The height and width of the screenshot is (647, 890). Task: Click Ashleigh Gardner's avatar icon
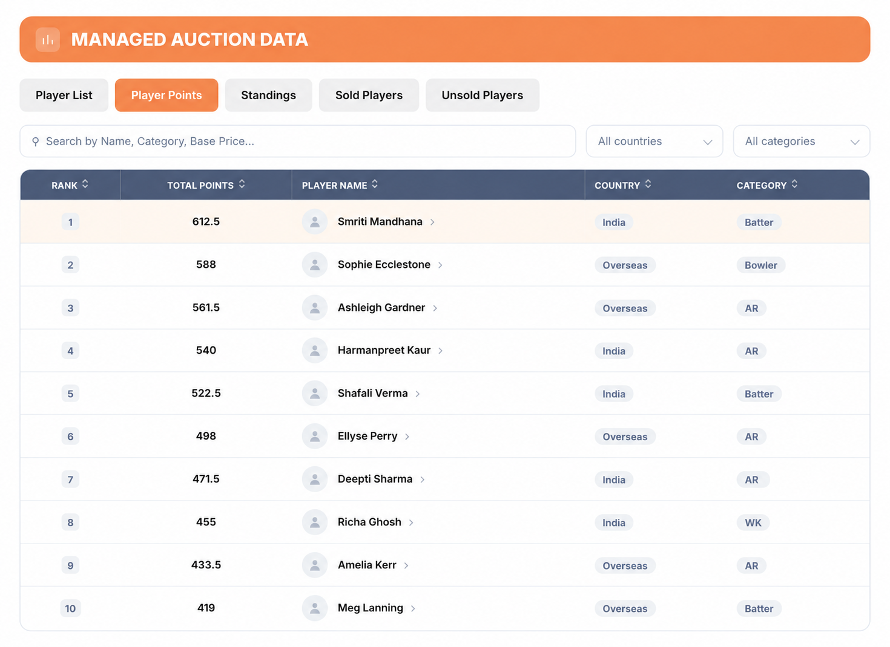[315, 308]
